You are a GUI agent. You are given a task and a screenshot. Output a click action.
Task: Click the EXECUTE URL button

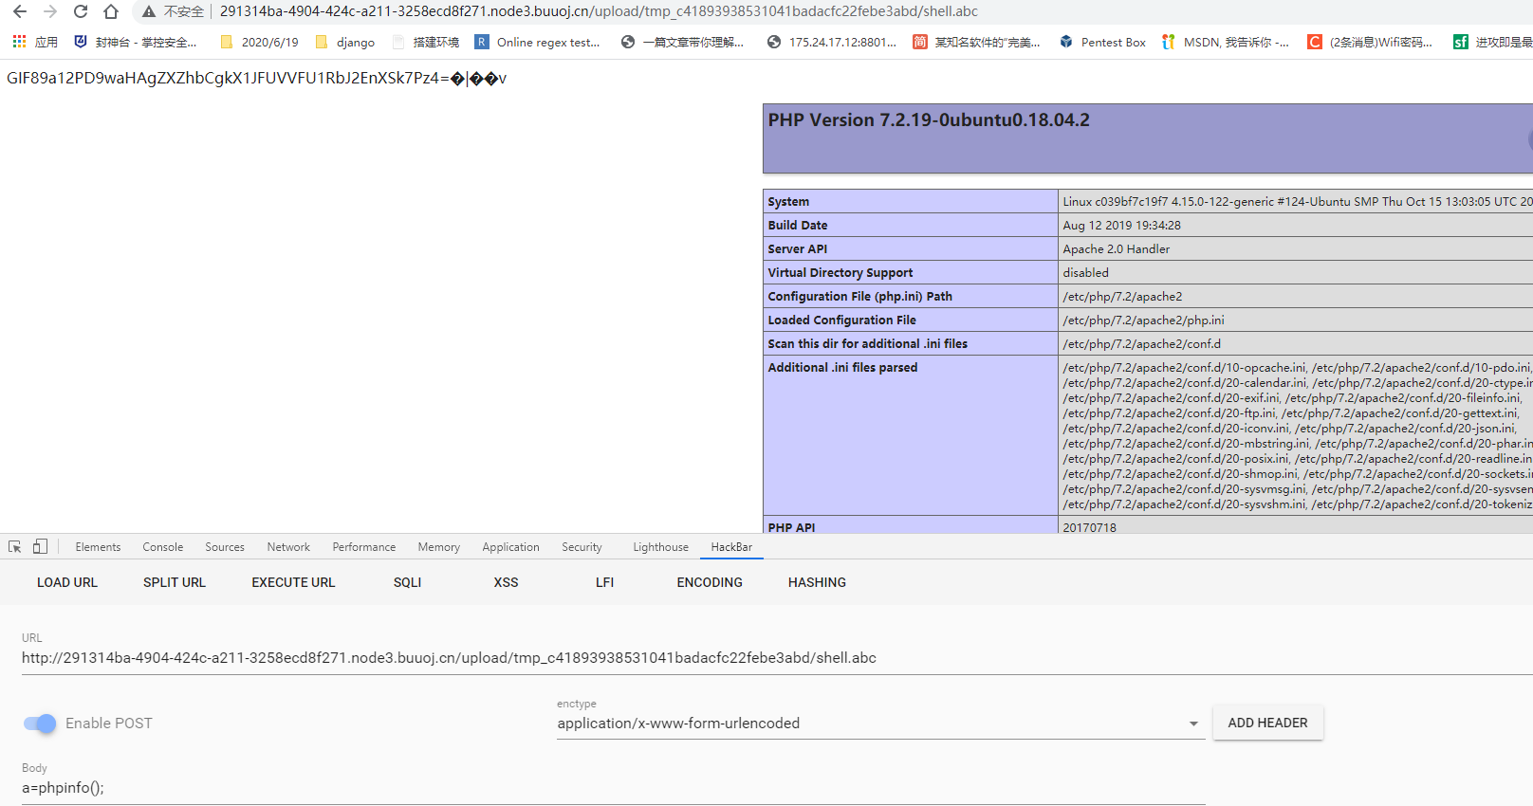pyautogui.click(x=293, y=582)
